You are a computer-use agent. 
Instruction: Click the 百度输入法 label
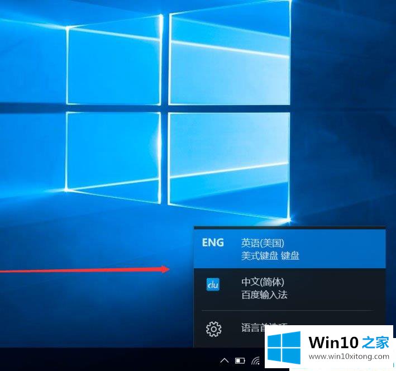[264, 294]
